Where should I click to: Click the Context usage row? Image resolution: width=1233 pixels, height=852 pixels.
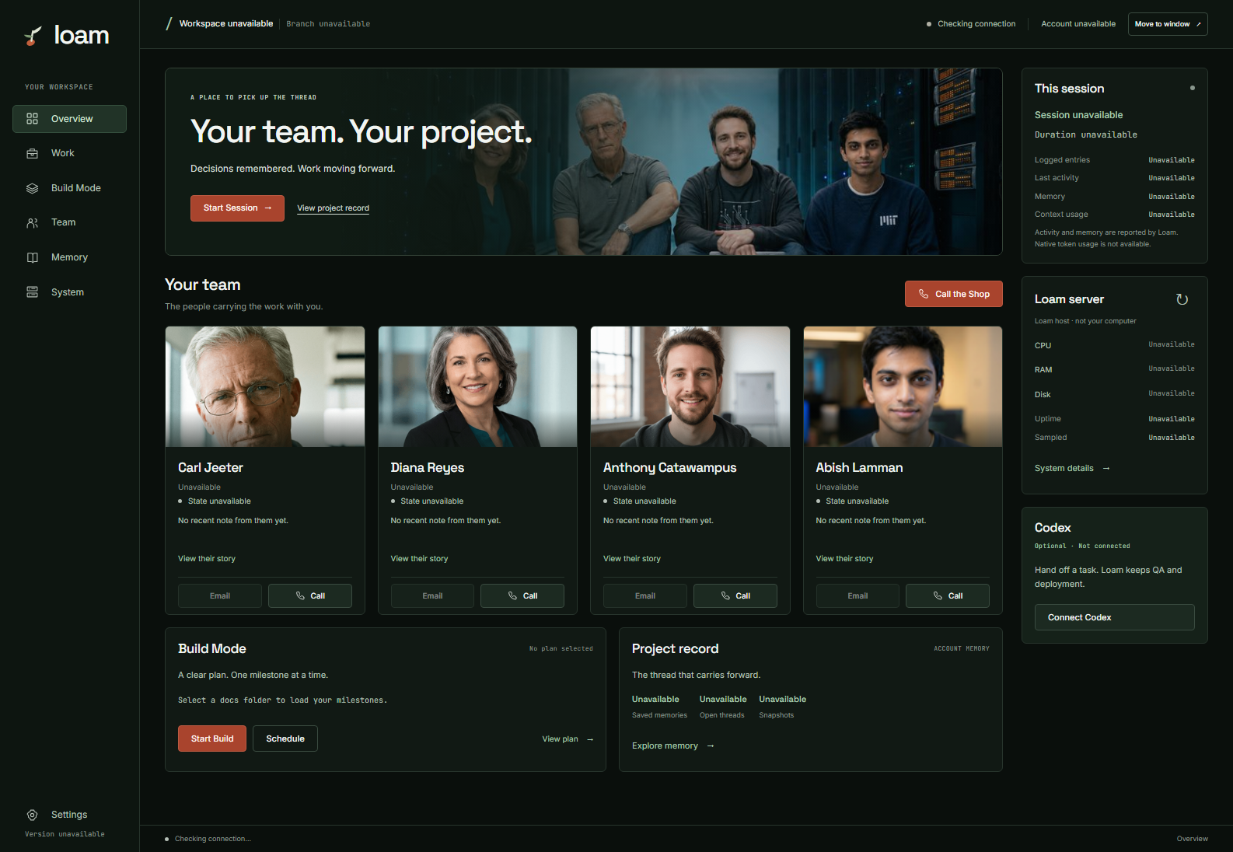point(1115,215)
